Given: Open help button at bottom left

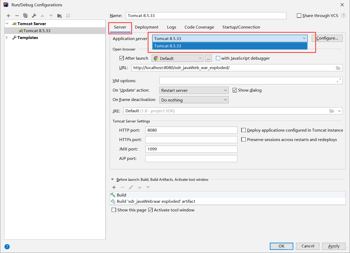Looking at the screenshot, I should click(7, 246).
